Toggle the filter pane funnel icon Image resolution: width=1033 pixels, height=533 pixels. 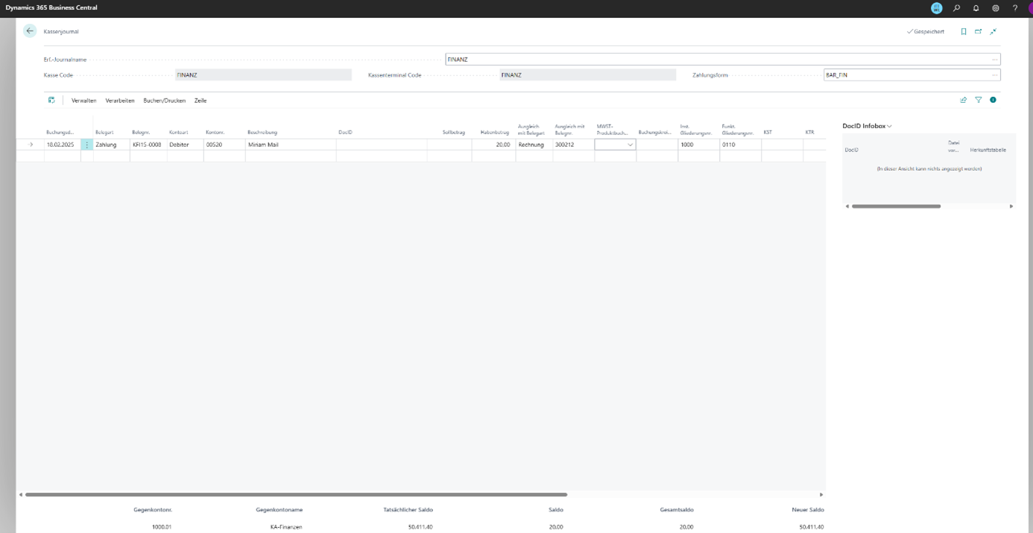click(978, 100)
